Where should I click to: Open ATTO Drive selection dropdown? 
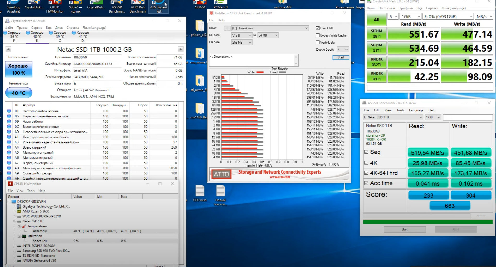coord(270,28)
